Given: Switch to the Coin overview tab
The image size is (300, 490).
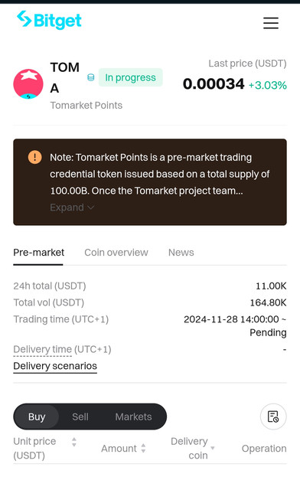Looking at the screenshot, I should click(116, 253).
